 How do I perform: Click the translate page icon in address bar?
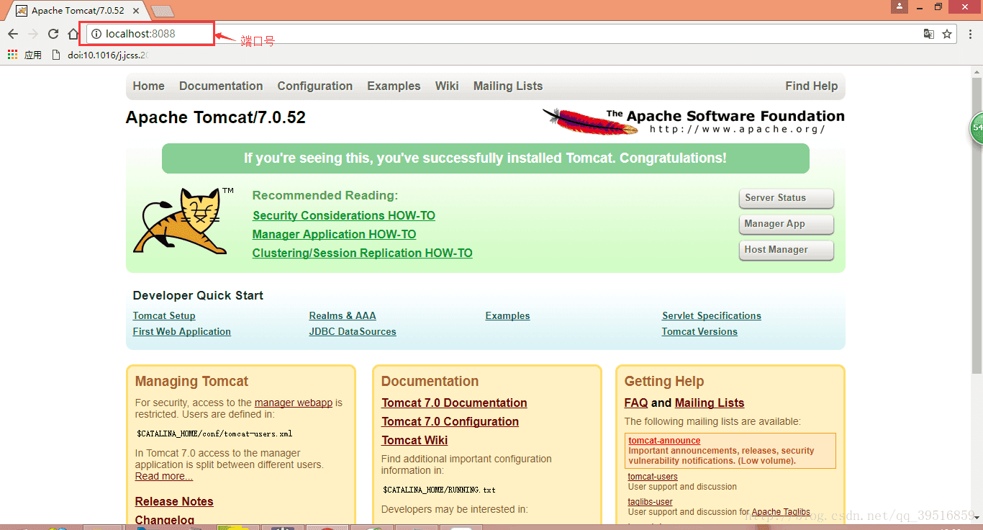coord(929,34)
